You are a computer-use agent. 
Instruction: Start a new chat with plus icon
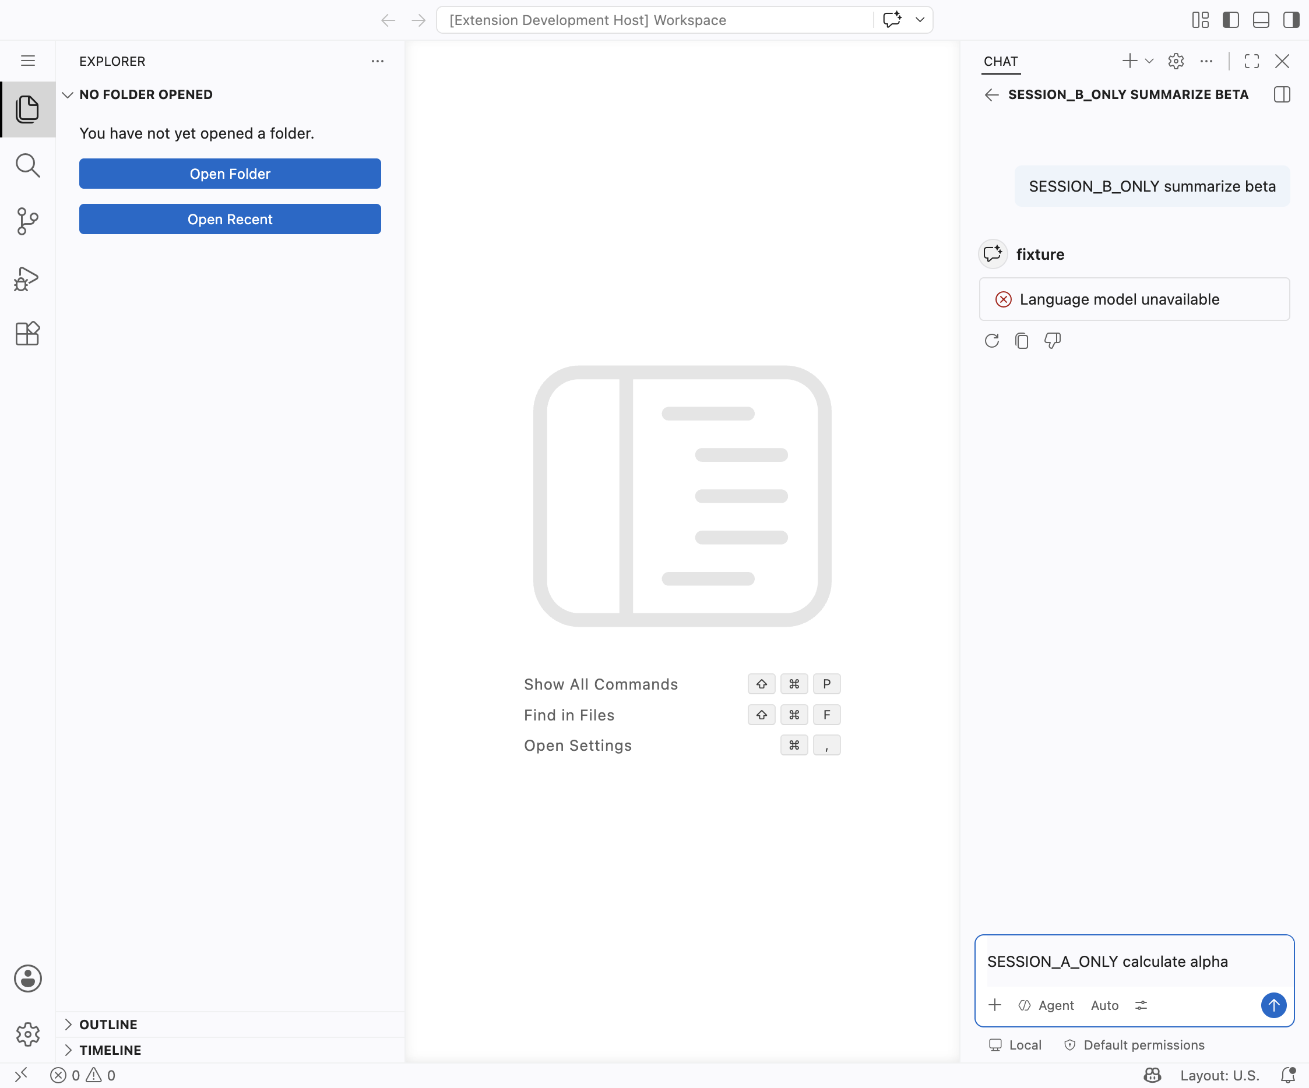point(1129,61)
